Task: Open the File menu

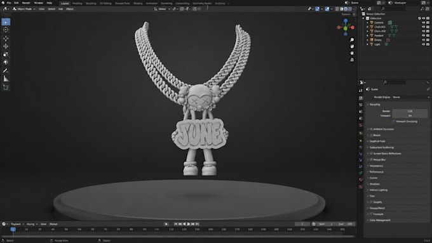Action: [9, 3]
